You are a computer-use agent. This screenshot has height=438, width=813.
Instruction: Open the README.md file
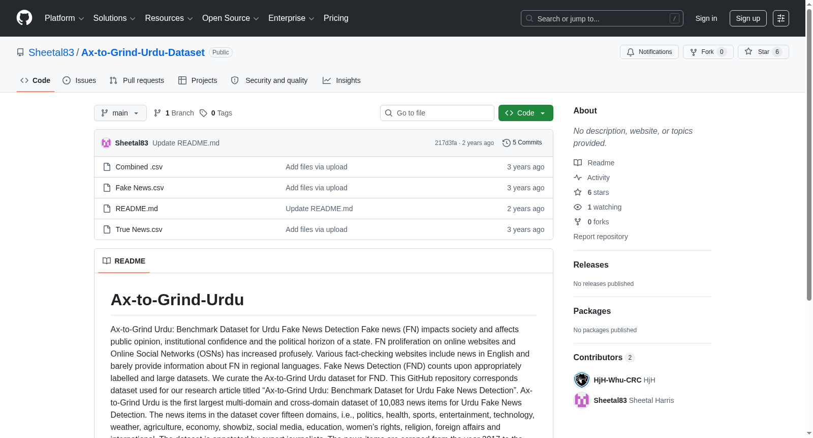point(137,209)
